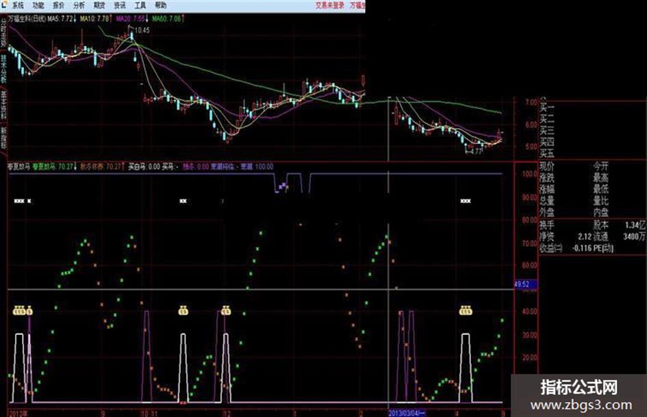Open the 期货 menu

pyautogui.click(x=99, y=5)
